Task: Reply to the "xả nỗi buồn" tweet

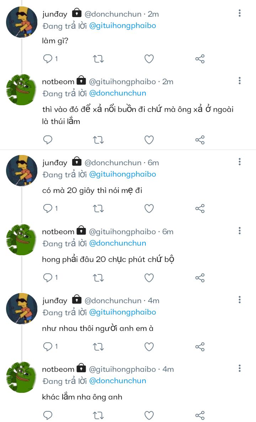Action: pyautogui.click(x=48, y=140)
